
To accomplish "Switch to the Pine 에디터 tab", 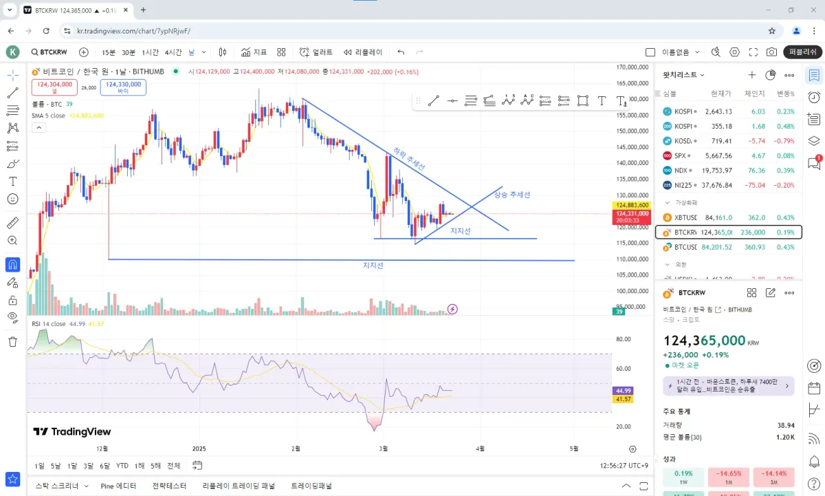I will click(118, 486).
